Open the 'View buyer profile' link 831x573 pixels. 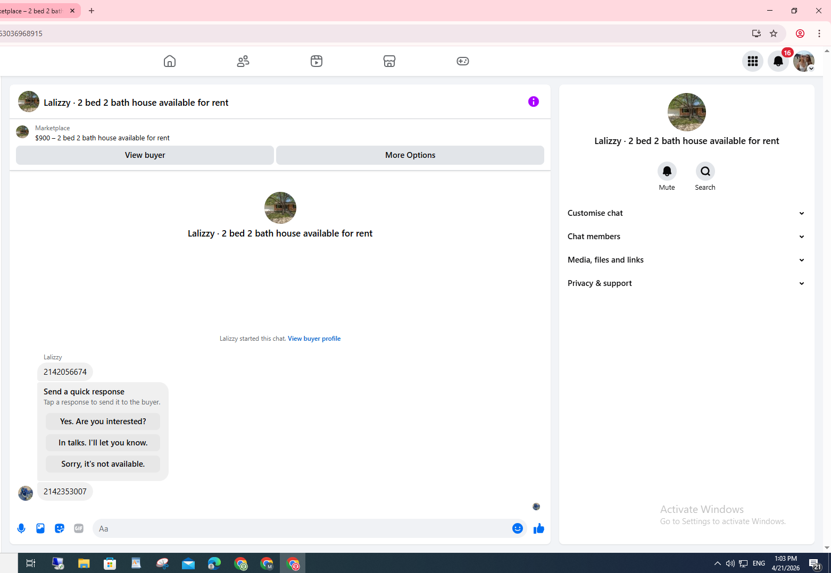(314, 339)
